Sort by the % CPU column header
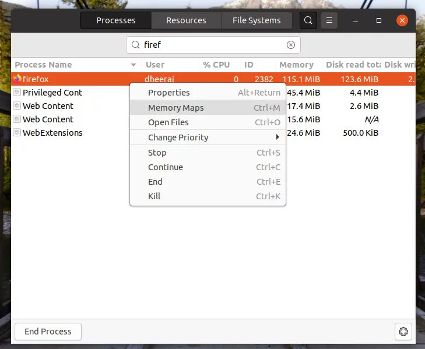Image resolution: width=425 pixels, height=349 pixels. (220, 65)
